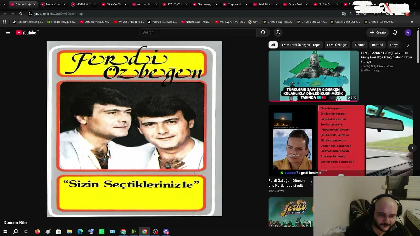
Task: Launch Microsoft Edge from the taskbar
Action: click(x=80, y=232)
